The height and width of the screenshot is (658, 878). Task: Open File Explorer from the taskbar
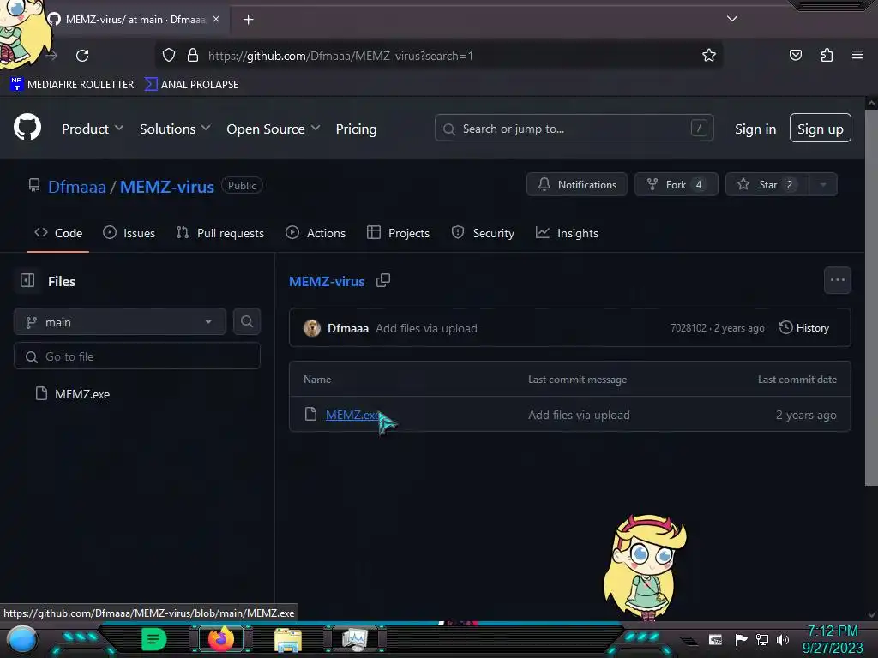(288, 640)
